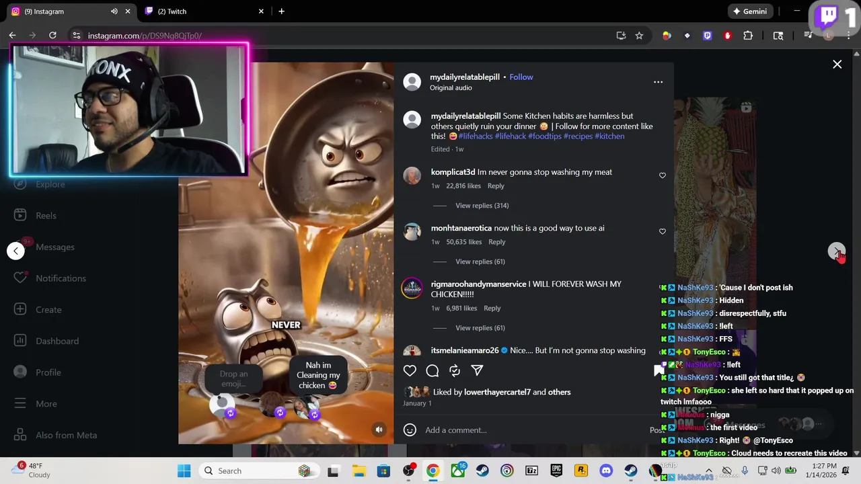Go to the previous post arrow
Image resolution: width=861 pixels, height=484 pixels.
tap(15, 251)
